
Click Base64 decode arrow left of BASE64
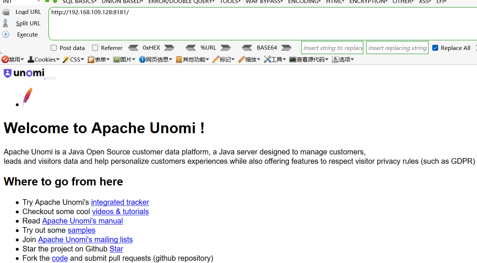click(x=247, y=48)
